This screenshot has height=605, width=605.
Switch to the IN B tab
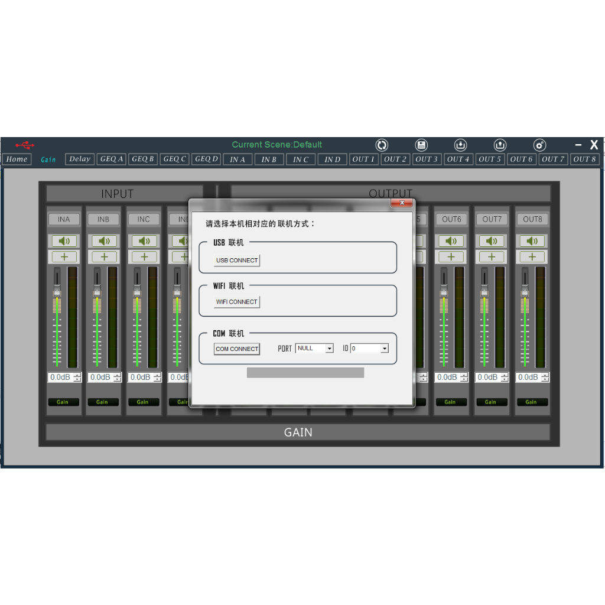click(x=269, y=160)
